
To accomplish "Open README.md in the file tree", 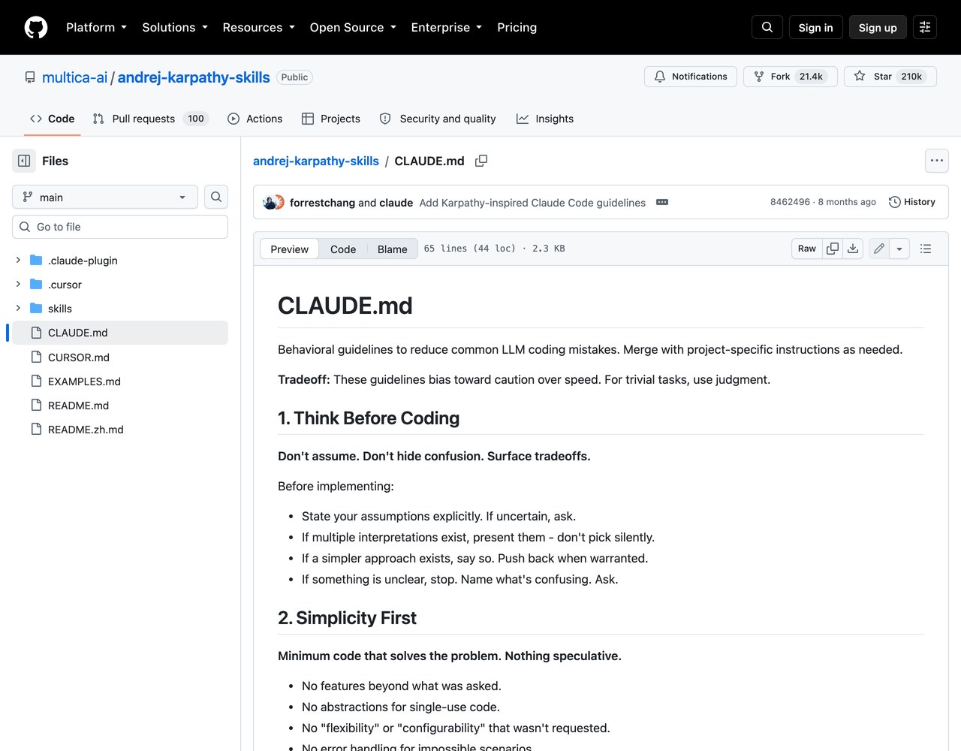I will tap(78, 406).
